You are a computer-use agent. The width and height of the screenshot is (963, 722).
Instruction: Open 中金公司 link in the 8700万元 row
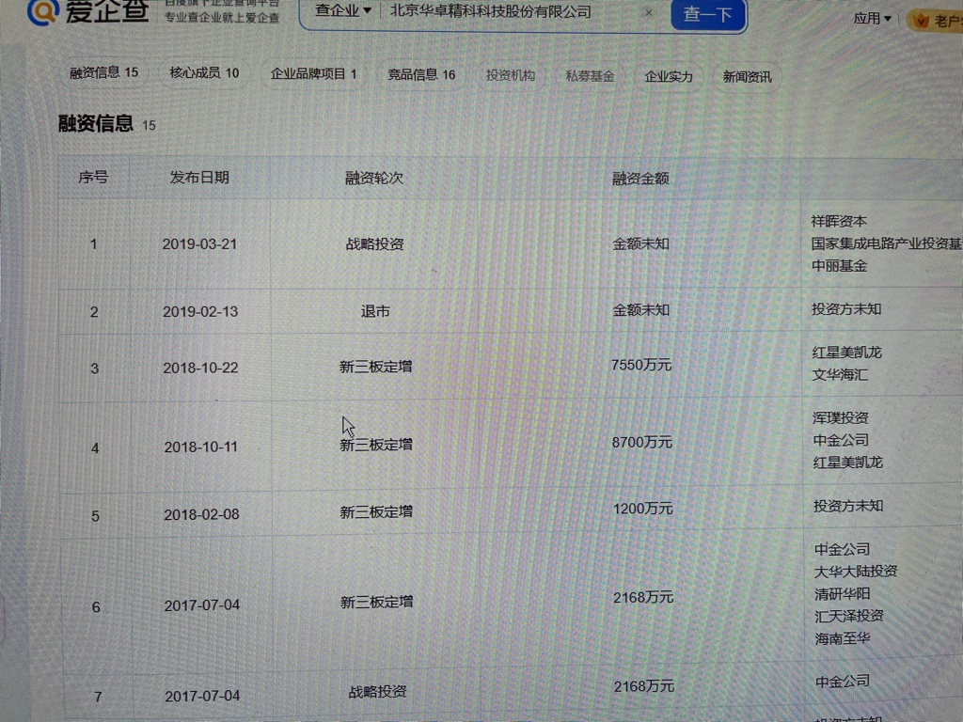[841, 440]
